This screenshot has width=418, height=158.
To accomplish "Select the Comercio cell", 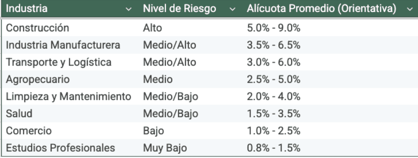I will [70, 131].
